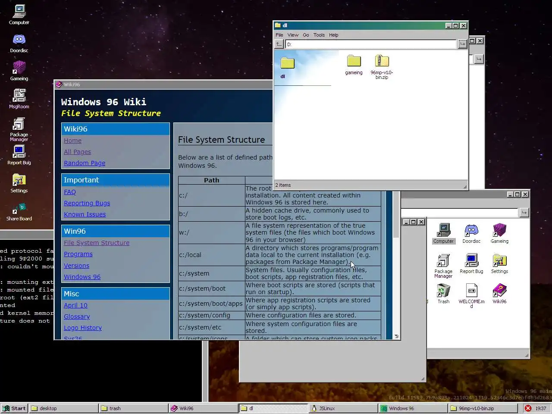
Task: Switch to the dl taskbar button
Action: (x=273, y=408)
